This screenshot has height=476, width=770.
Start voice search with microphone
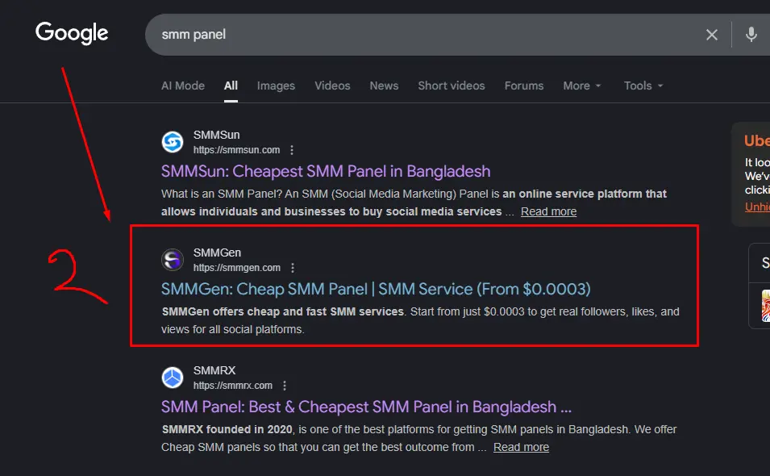click(751, 35)
